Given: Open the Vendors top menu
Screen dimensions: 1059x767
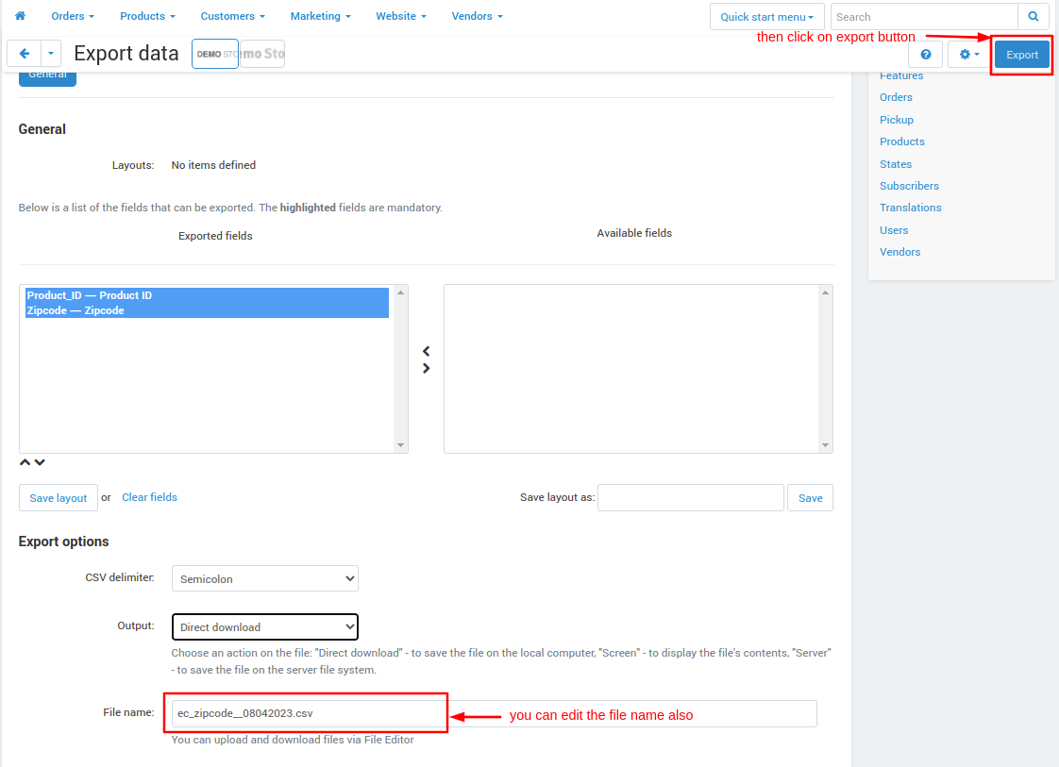Looking at the screenshot, I should pyautogui.click(x=477, y=16).
